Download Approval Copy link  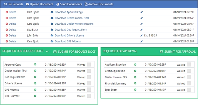(x=69, y=12)
